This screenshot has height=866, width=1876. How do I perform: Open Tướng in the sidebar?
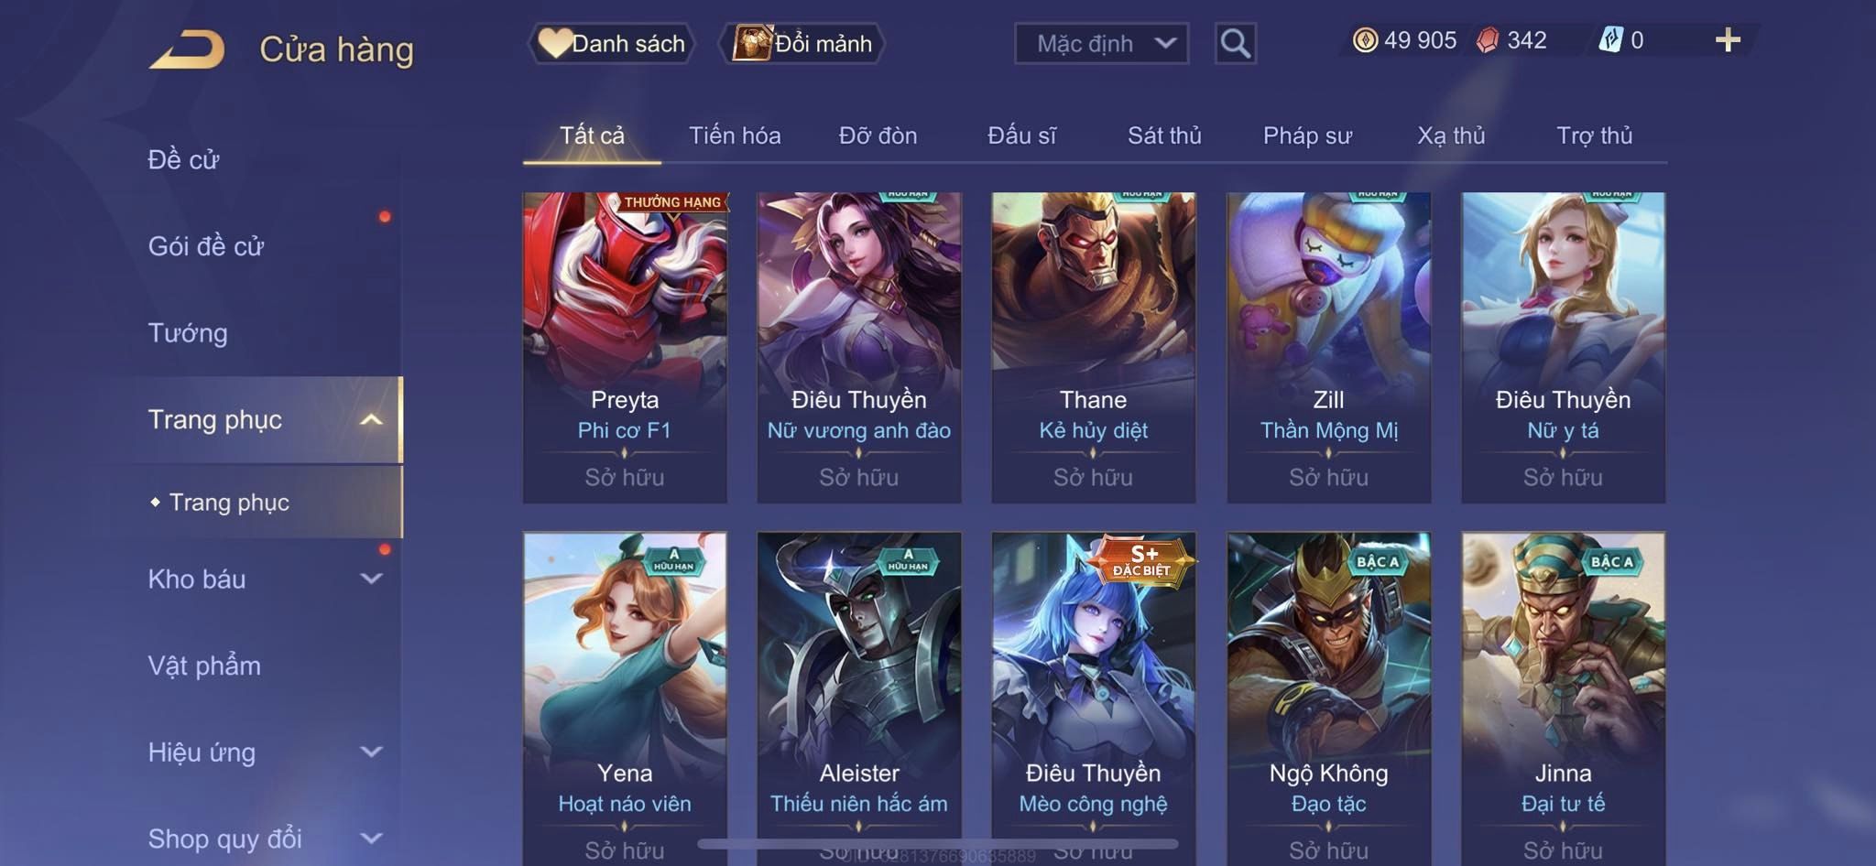(188, 333)
